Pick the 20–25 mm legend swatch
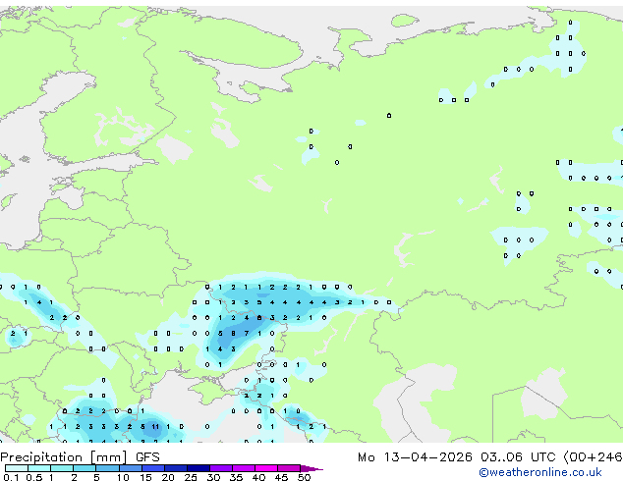Viewport: 623px width, 481px height. click(176, 468)
